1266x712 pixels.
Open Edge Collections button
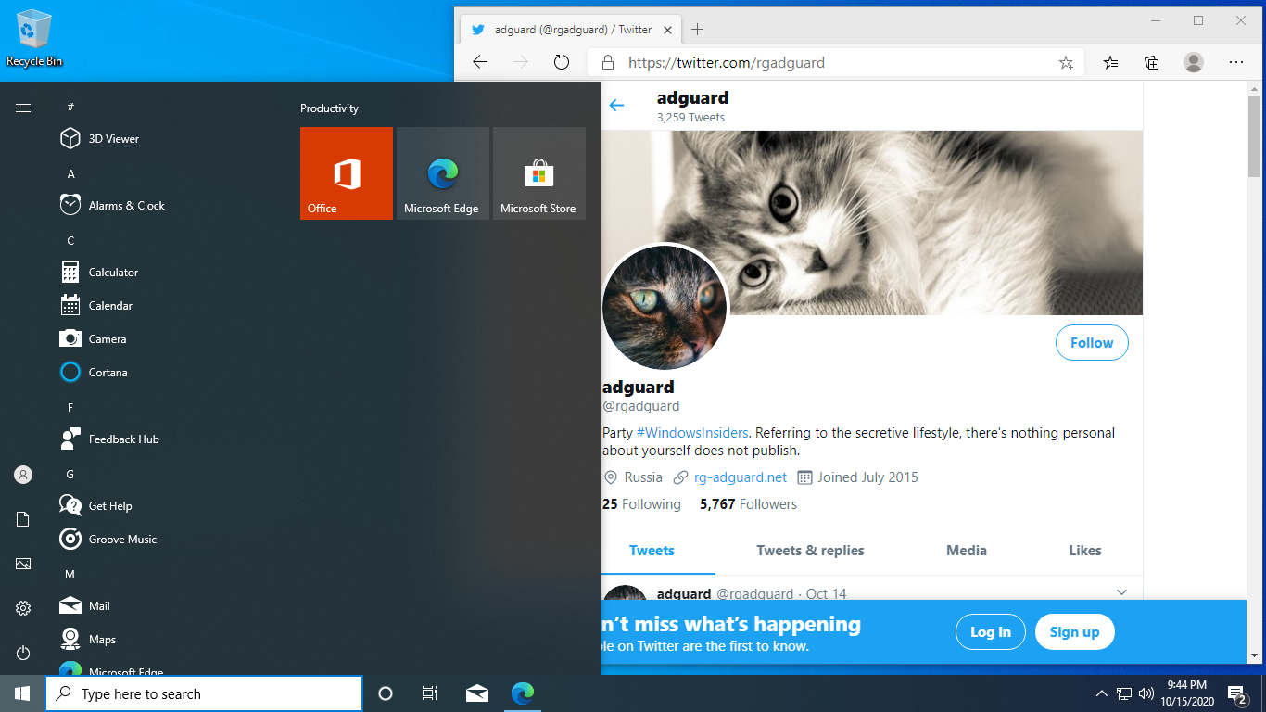tap(1152, 63)
